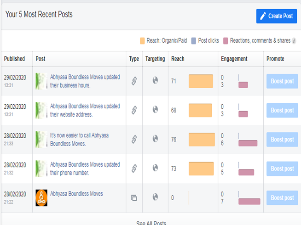Boost the 28/02/2020 21:22 post
The width and height of the screenshot is (301, 225).
(282, 198)
